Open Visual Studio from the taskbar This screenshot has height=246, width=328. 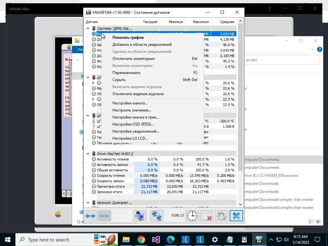coord(156,240)
